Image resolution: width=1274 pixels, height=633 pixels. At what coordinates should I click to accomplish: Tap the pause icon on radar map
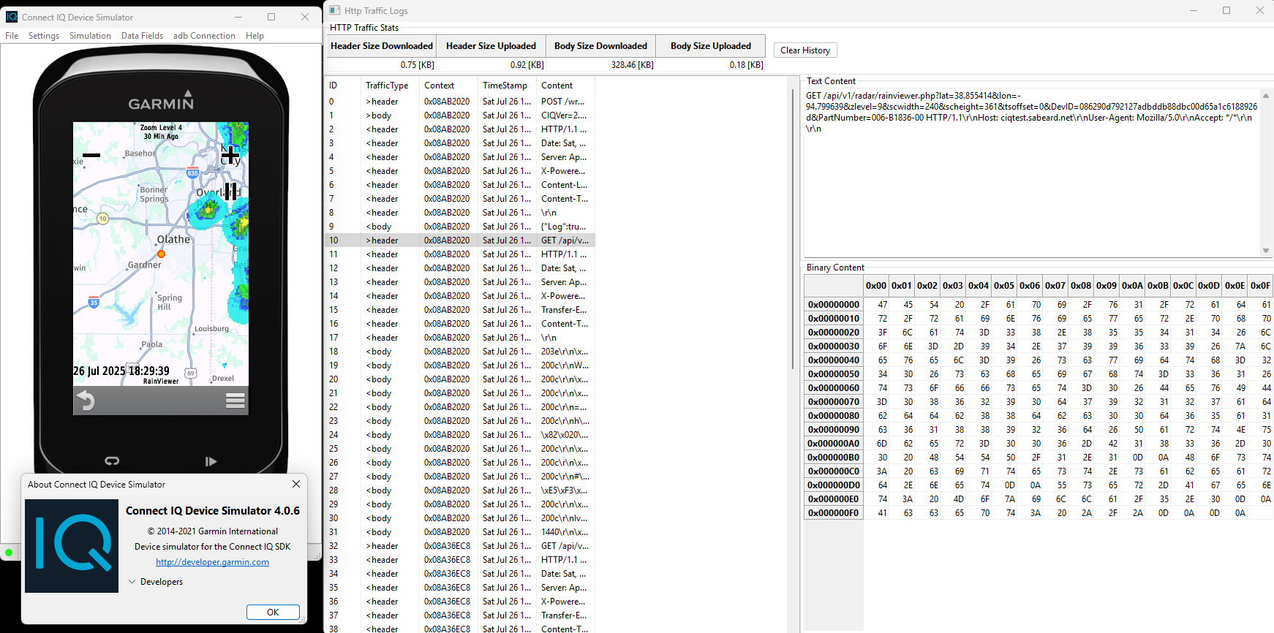tap(230, 192)
